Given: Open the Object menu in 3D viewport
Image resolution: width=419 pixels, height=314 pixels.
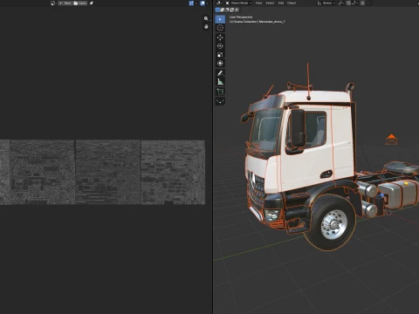Looking at the screenshot, I should pyautogui.click(x=292, y=3).
